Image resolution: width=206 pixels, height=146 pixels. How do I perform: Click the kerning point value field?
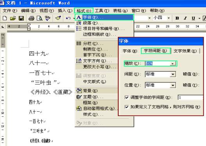pos(191,97)
